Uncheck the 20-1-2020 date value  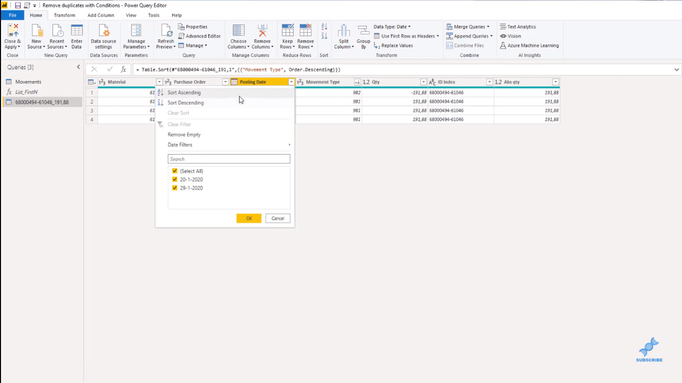point(175,180)
